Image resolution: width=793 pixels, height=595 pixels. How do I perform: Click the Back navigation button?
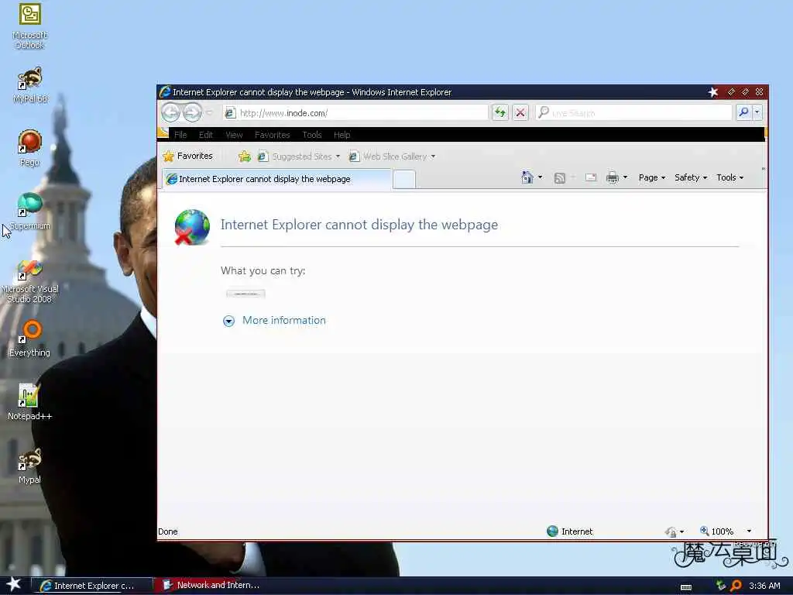click(x=171, y=112)
